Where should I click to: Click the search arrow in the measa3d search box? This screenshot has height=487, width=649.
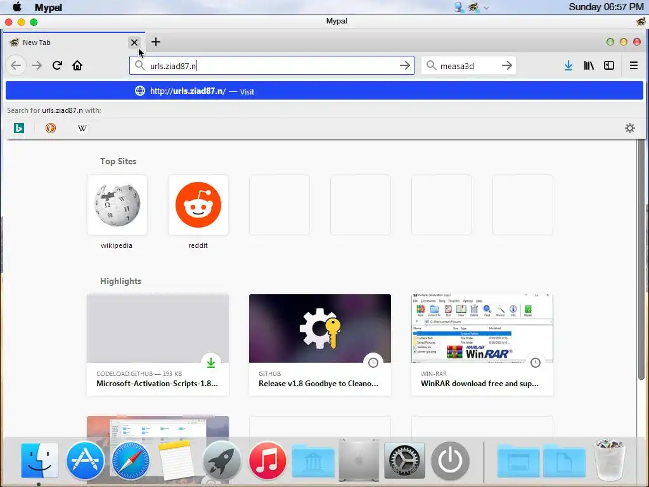[506, 65]
